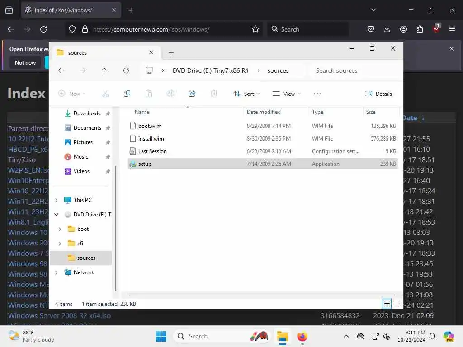Open Tiny7.iso link in Firefox
Viewport: 463px width, 347px height.
tap(22, 160)
